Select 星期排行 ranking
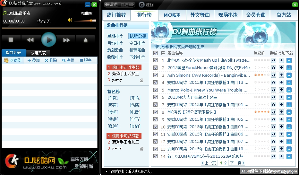 pyautogui.click(x=115, y=36)
